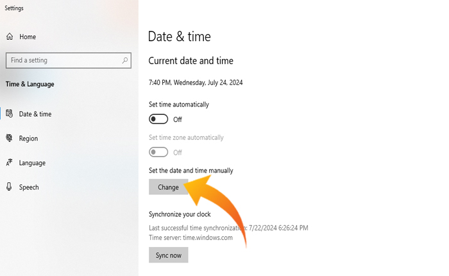Toggle the Set time automatically switch

tap(158, 119)
